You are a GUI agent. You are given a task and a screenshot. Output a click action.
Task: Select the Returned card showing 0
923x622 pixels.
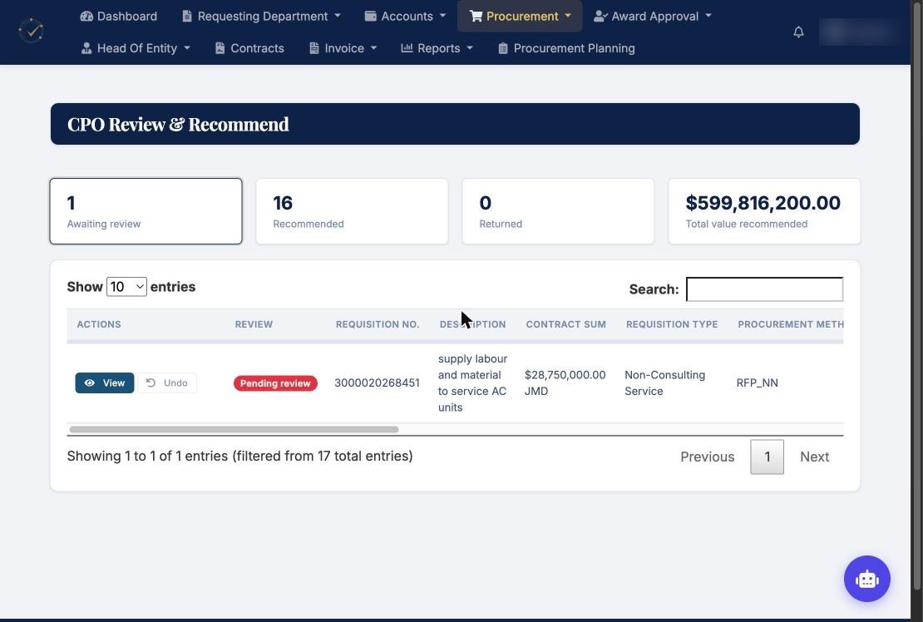(x=558, y=211)
